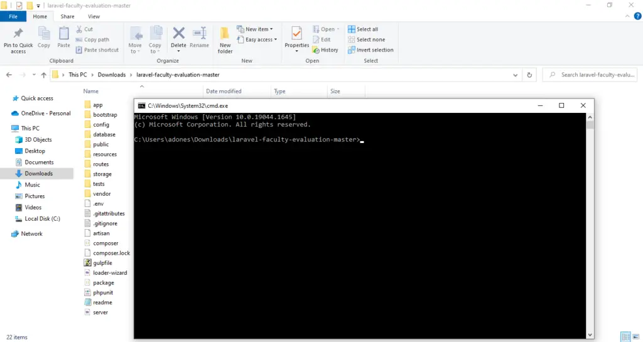Switch to large thumbnails view icon
The image size is (643, 342).
(x=635, y=337)
